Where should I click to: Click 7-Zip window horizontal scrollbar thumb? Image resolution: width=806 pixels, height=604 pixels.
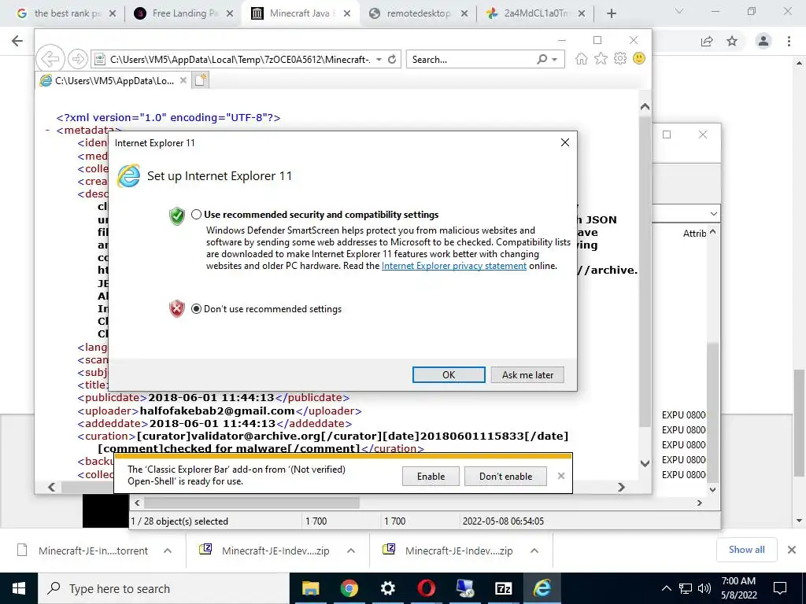tap(251, 503)
